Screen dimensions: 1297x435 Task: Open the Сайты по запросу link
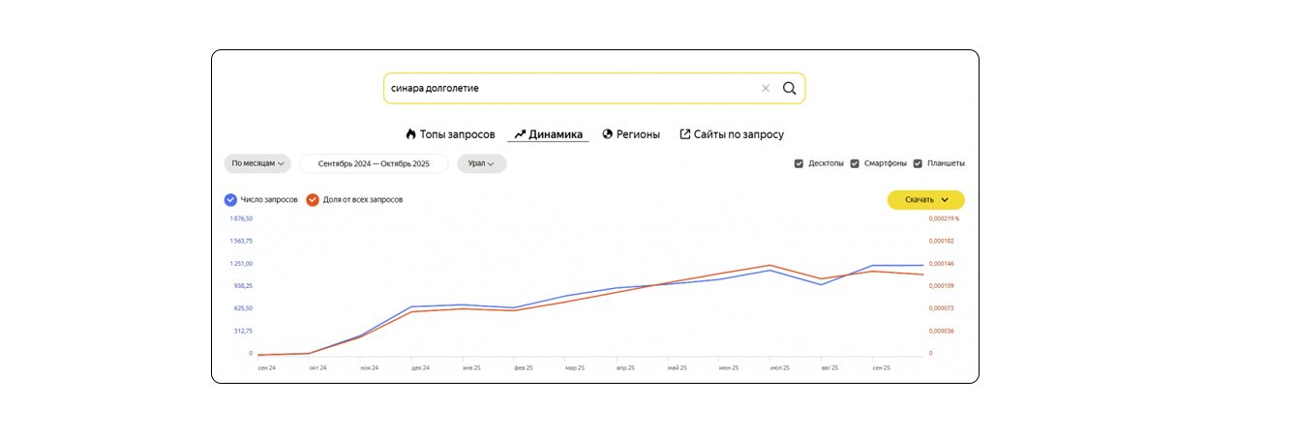(x=739, y=134)
